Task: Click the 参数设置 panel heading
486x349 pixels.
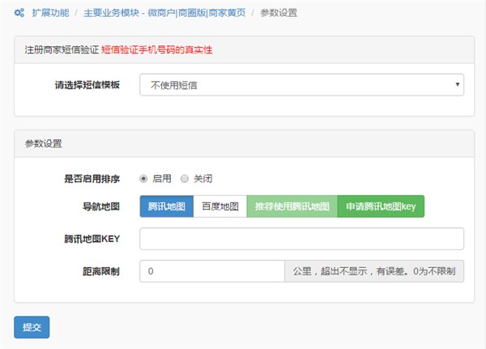Action: click(43, 143)
